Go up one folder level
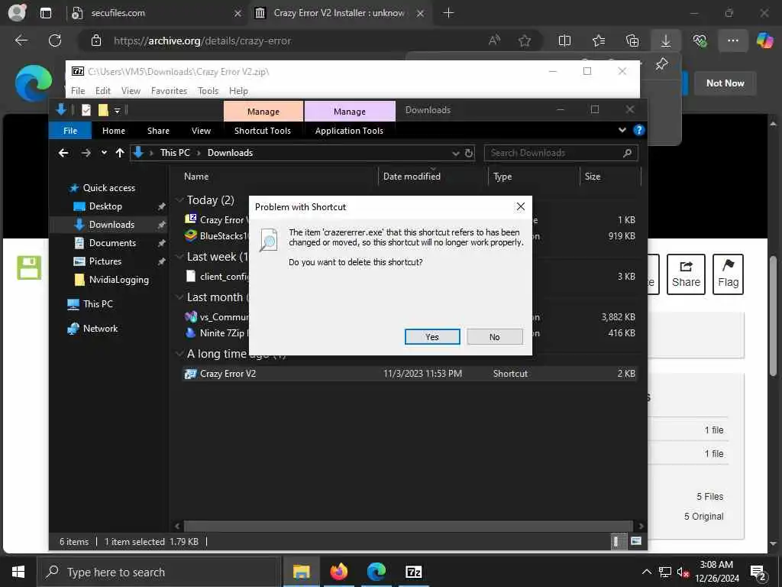 120,153
